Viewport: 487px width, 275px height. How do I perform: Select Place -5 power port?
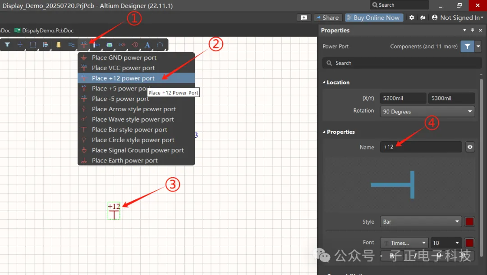coord(136,99)
